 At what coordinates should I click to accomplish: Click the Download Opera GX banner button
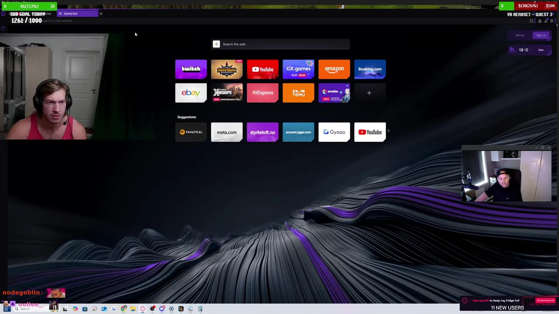point(545,300)
